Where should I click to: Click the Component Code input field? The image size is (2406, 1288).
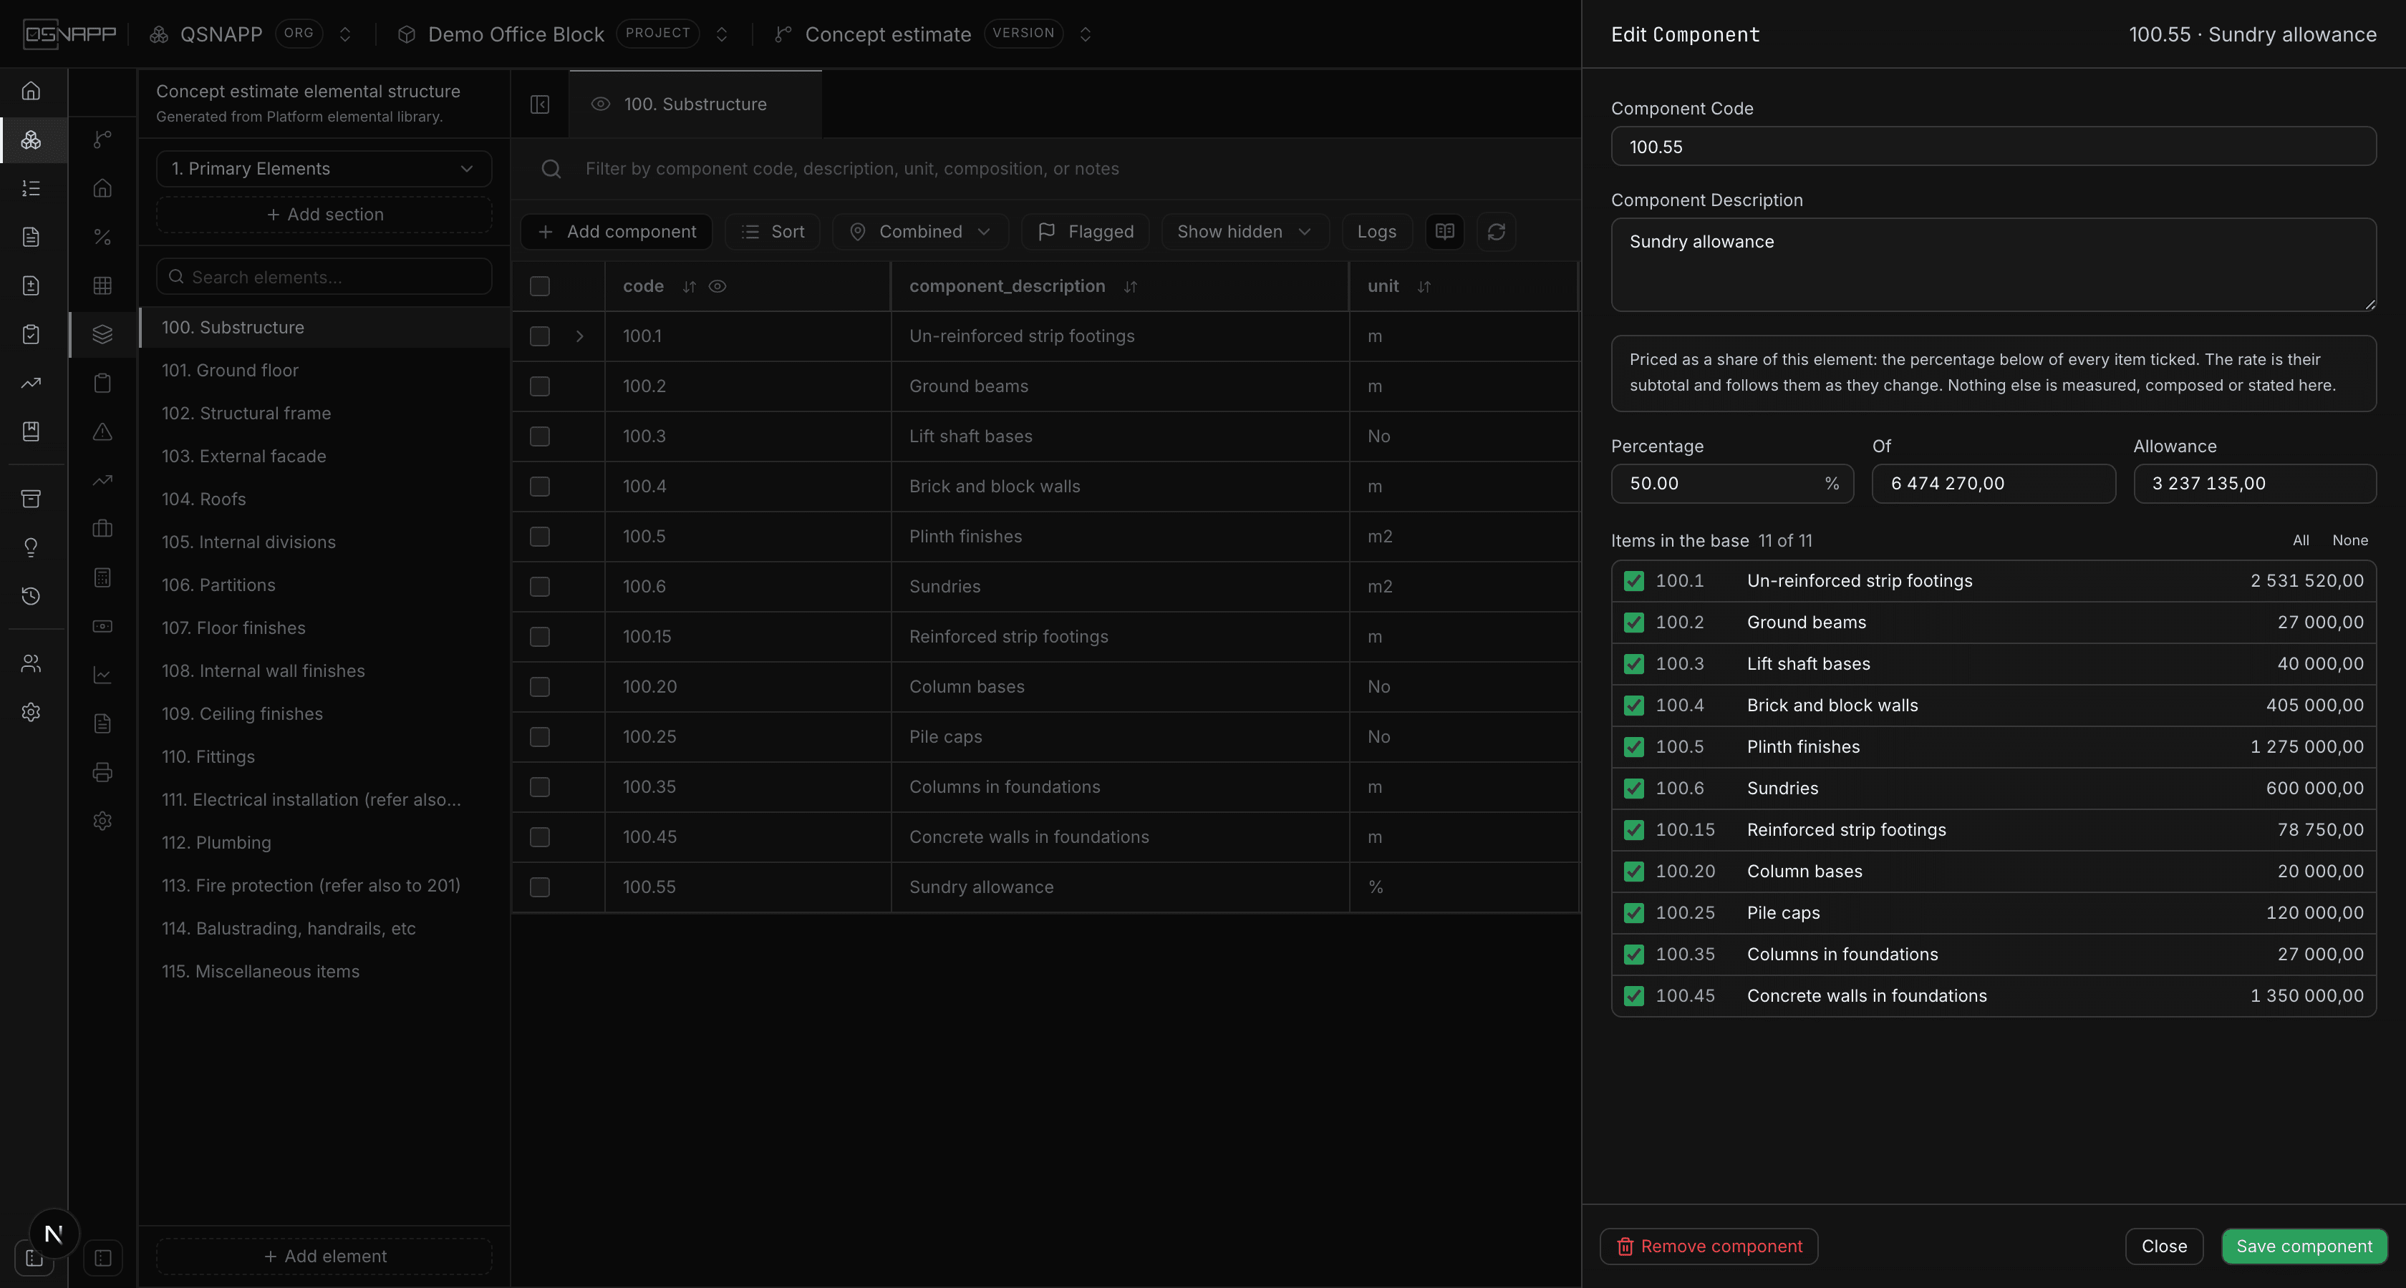1993,147
